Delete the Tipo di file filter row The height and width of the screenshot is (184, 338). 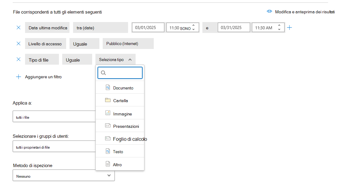tap(18, 59)
